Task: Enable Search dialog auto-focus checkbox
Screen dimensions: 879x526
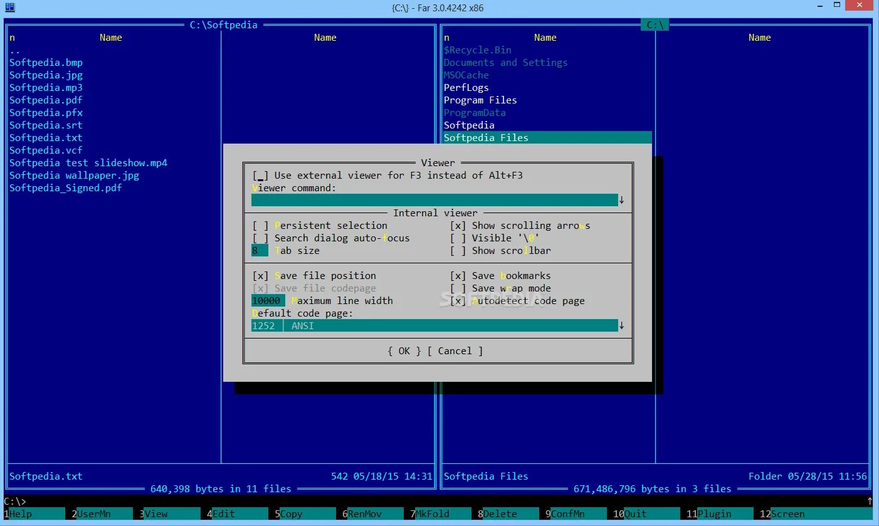Action: pos(261,238)
